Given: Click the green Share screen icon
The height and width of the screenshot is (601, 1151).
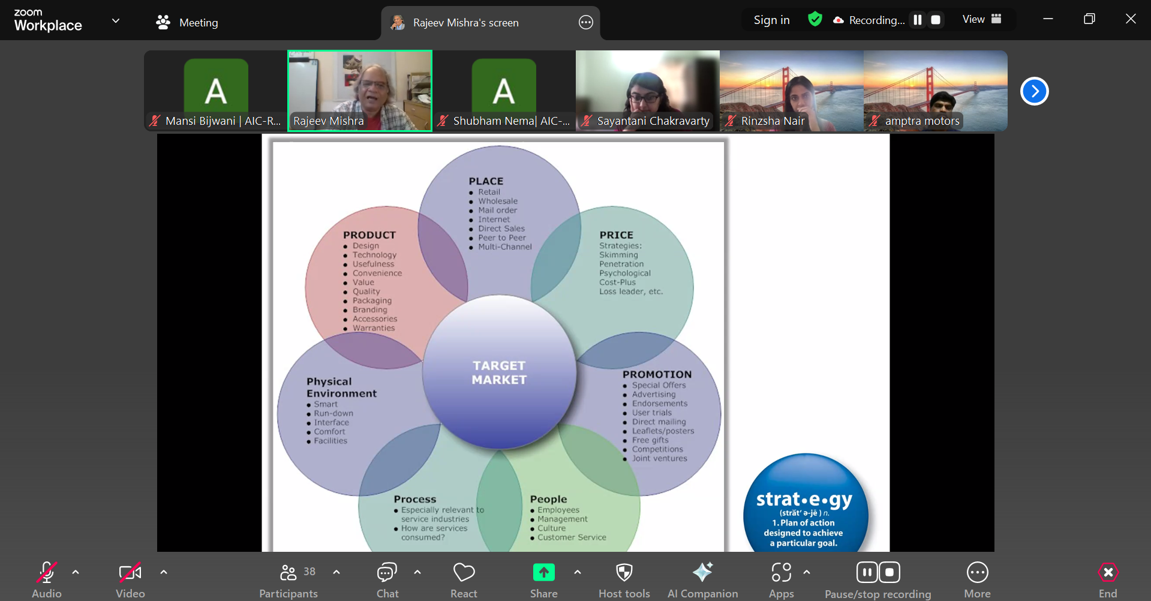Looking at the screenshot, I should 543,573.
